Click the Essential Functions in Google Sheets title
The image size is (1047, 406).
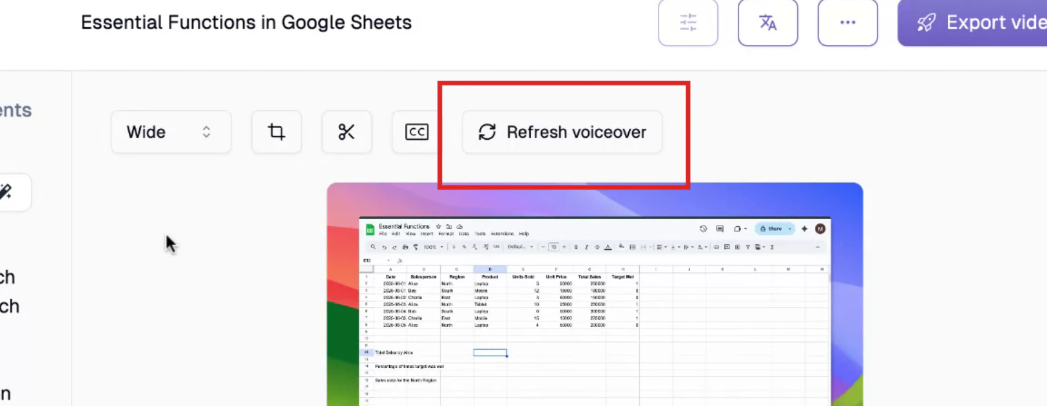246,23
